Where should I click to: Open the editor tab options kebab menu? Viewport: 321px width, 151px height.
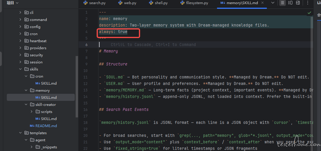coord(308,3)
